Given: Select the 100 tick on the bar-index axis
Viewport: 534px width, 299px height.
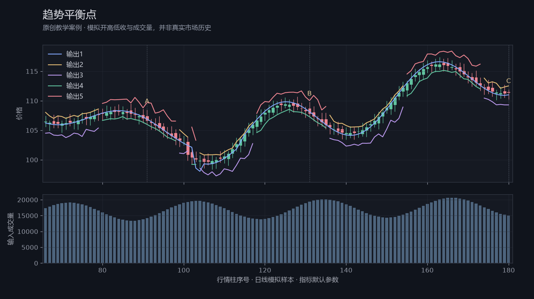Looking at the screenshot, I should [184, 269].
